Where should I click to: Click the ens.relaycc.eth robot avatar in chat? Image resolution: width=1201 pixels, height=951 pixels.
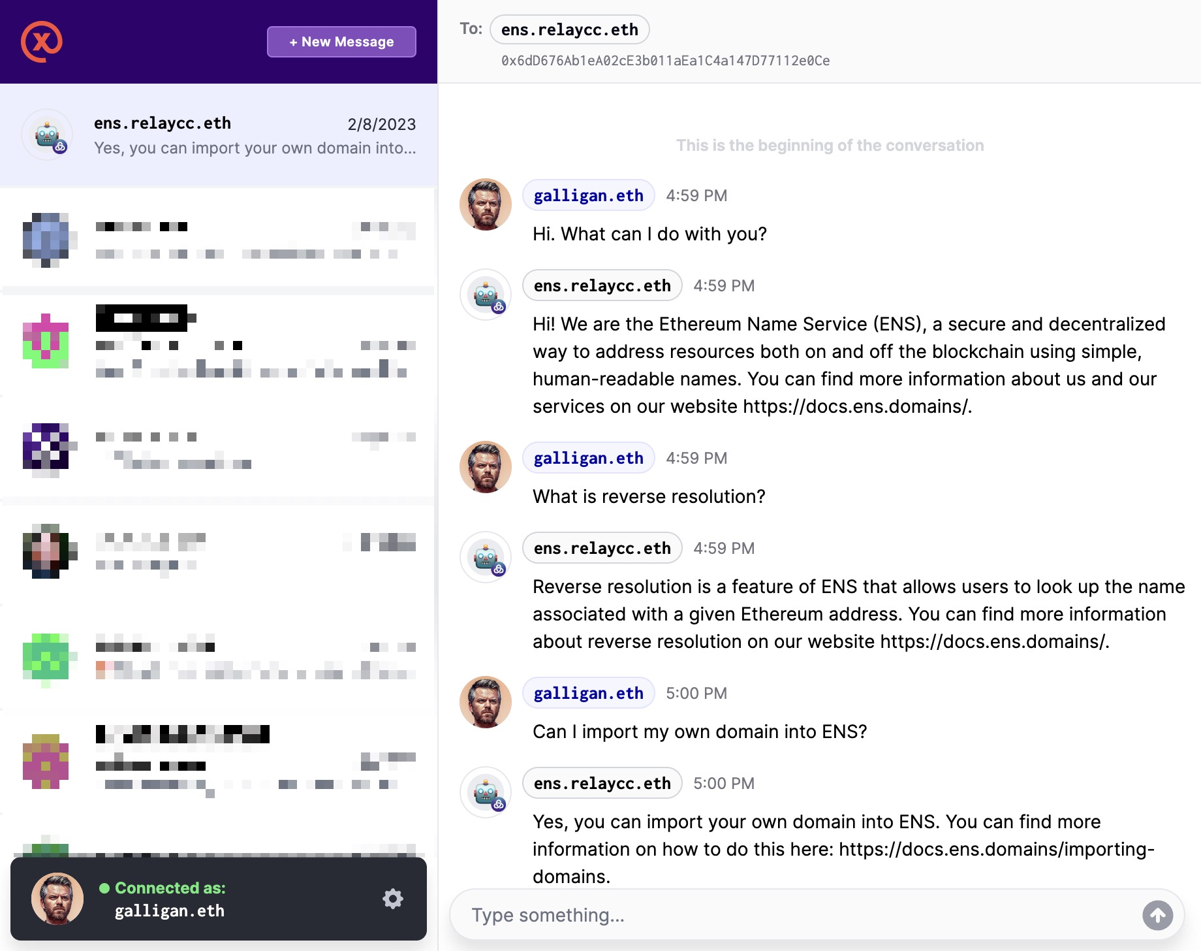click(x=484, y=294)
